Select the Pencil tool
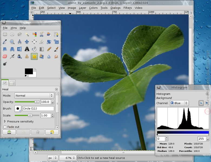The width and height of the screenshot is (211, 162). pos(49,49)
